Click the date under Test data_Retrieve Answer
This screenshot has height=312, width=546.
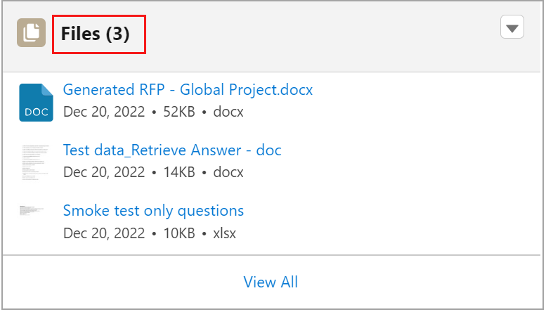[x=104, y=173]
